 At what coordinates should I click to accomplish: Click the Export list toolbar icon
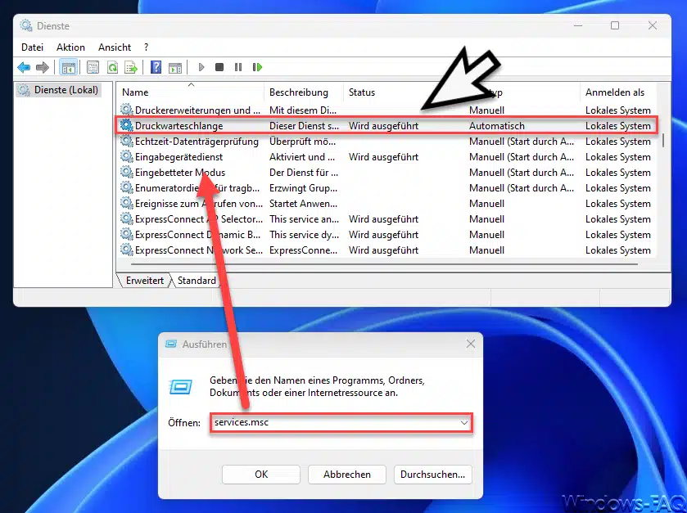(x=131, y=67)
